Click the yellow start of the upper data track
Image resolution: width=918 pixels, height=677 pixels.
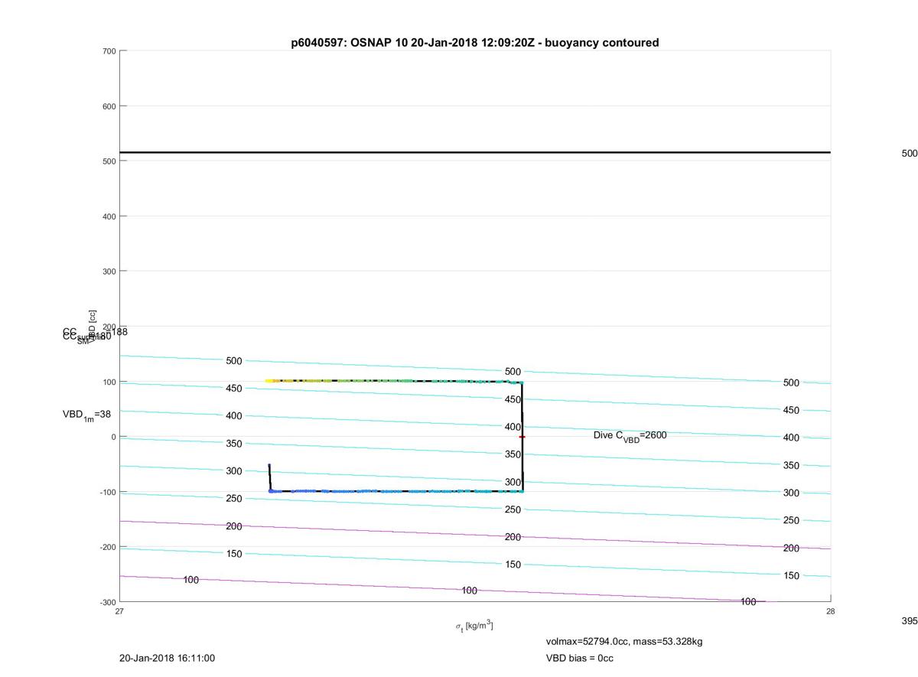click(x=269, y=380)
